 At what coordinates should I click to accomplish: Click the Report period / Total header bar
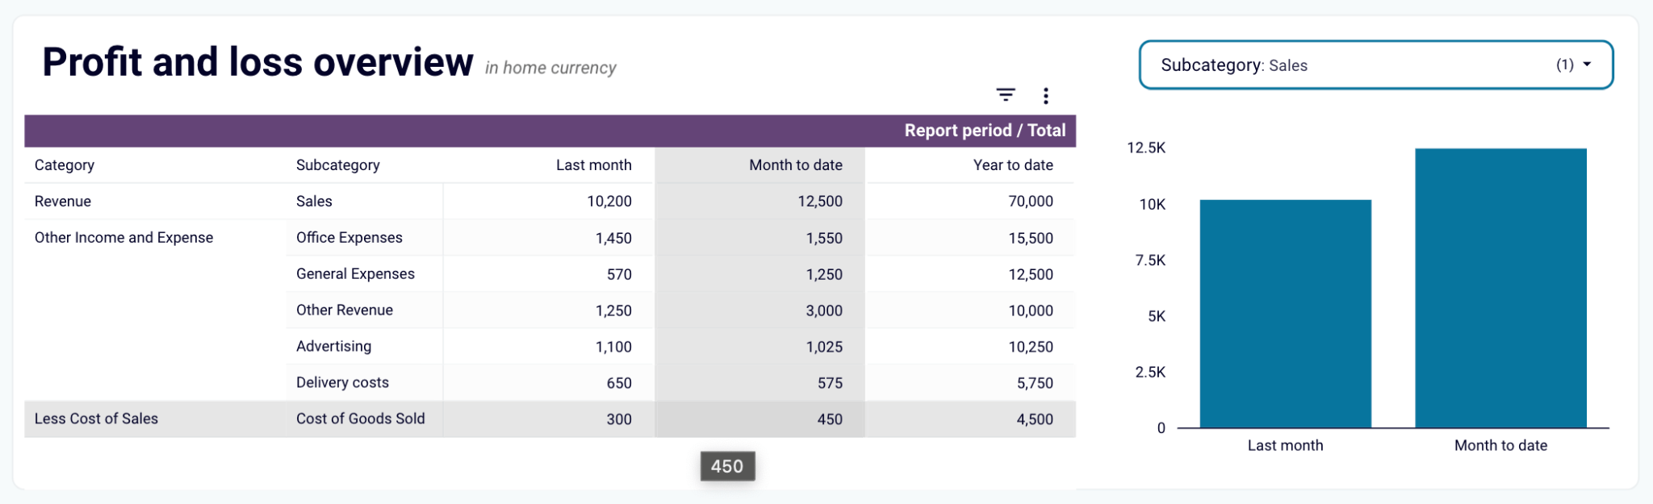click(x=986, y=130)
